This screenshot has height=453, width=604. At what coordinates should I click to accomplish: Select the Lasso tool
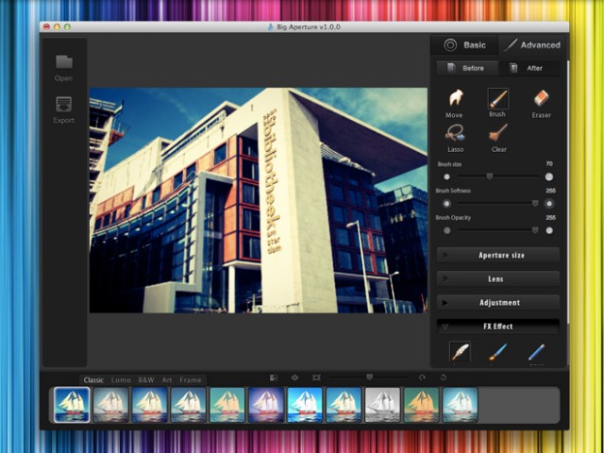455,134
